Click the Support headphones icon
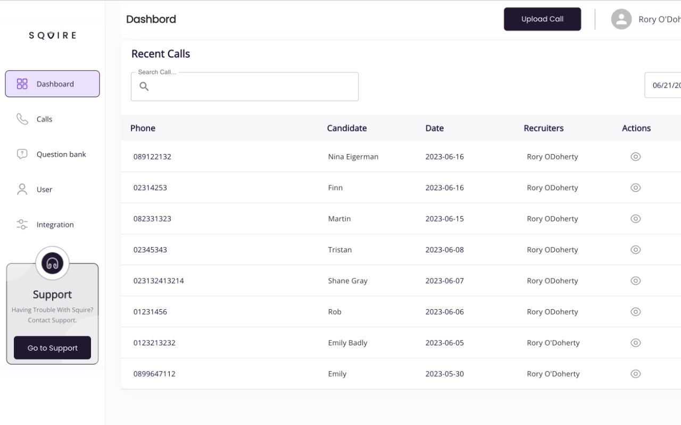681x425 pixels. (52, 263)
